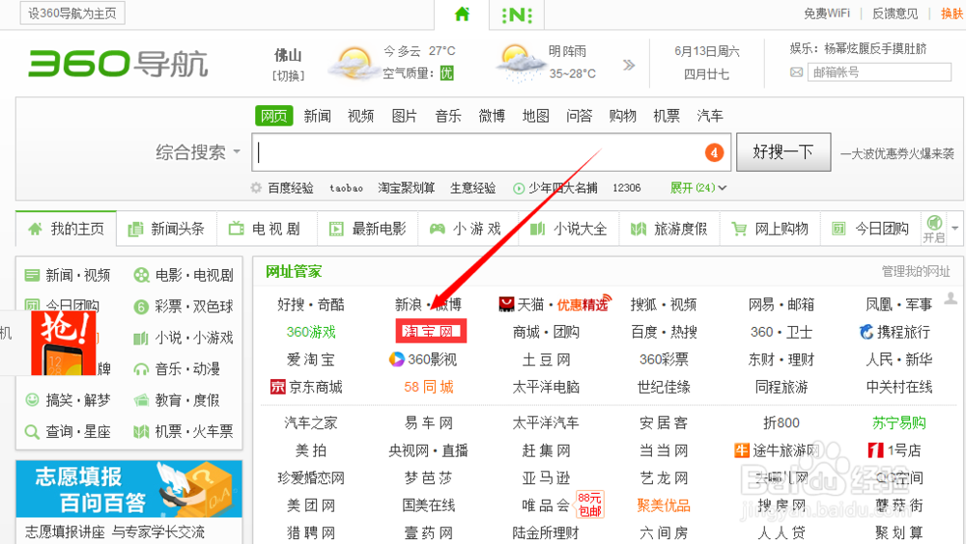Image resolution: width=966 pixels, height=544 pixels.
Task: Open 教育·度假 sidebar category
Action: coord(177,400)
